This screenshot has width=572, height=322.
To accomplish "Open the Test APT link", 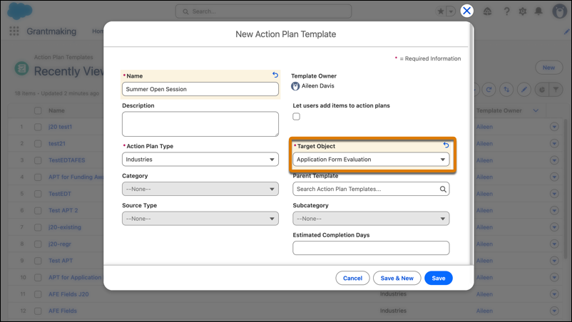I will pyautogui.click(x=61, y=261).
